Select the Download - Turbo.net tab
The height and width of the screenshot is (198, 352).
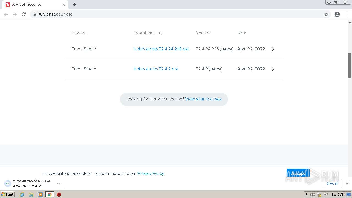pyautogui.click(x=35, y=5)
